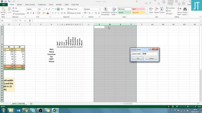Click Cancel in Column Width dialog
This screenshot has height=113, width=202.
(x=151, y=58)
